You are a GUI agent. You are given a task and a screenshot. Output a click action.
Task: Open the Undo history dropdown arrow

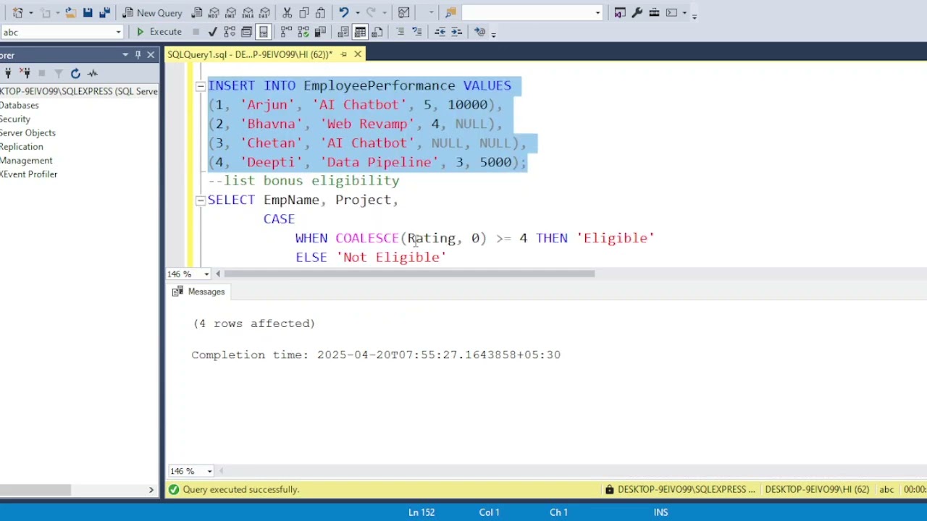tap(357, 13)
